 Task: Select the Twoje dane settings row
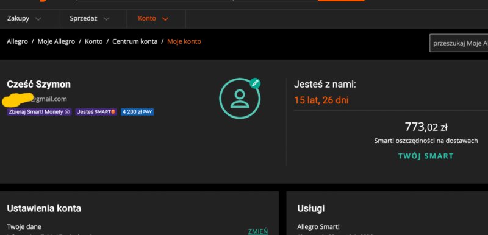point(137,230)
